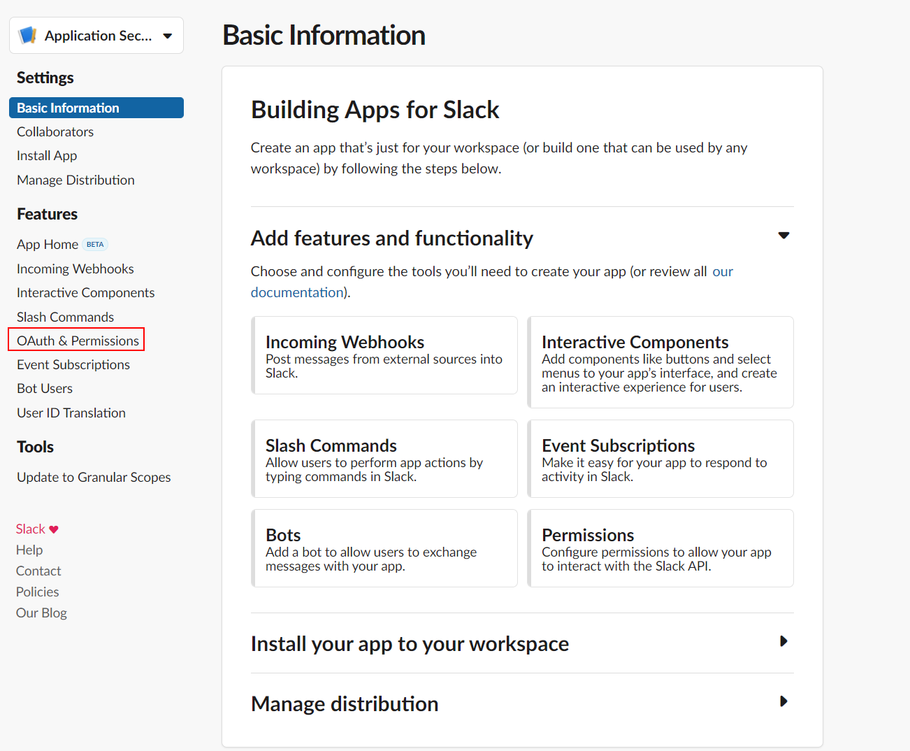Viewport: 910px width, 751px height.
Task: Click the Basic Information page title
Action: pyautogui.click(x=324, y=35)
